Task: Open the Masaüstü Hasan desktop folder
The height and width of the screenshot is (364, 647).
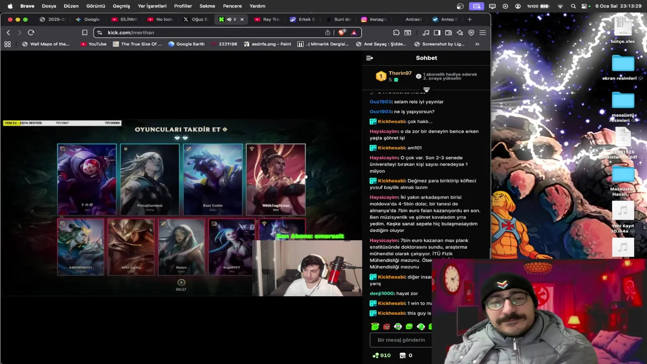Action: [623, 182]
